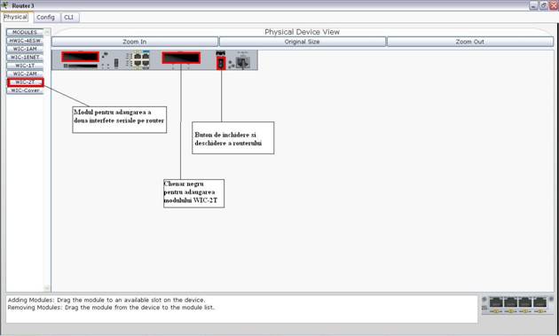The image size is (559, 336).
Task: Click the Zoom Out button
Action: coord(470,42)
